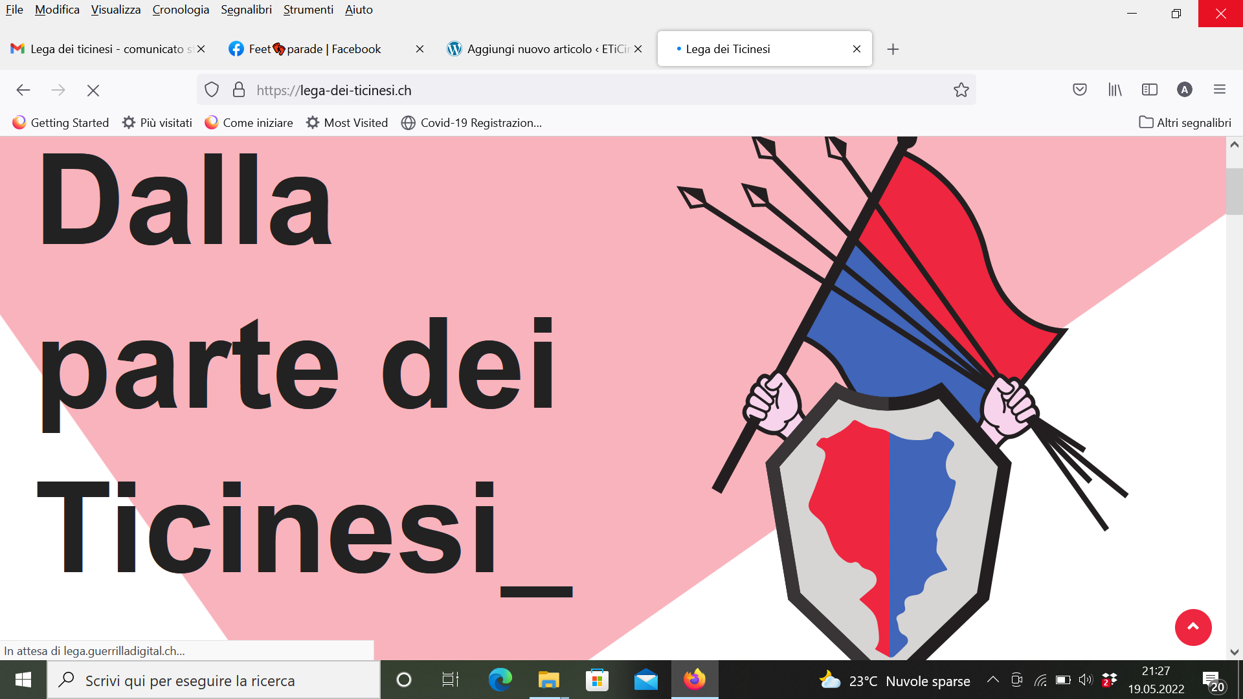
Task: Open the Modifica menu
Action: point(57,10)
